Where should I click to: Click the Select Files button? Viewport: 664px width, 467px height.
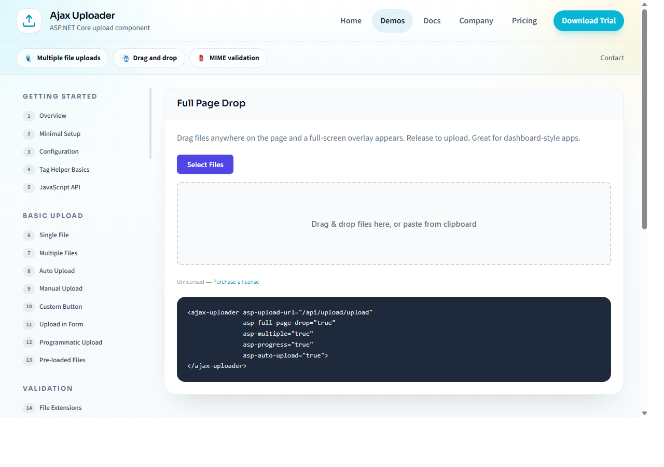[x=205, y=164]
